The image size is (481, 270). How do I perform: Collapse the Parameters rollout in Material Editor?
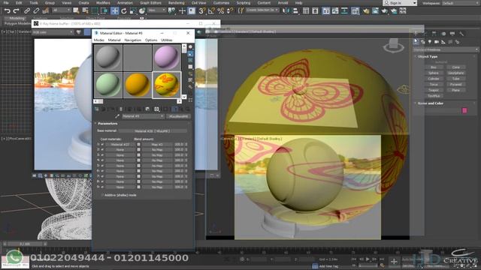pos(107,123)
